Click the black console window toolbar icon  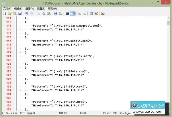pyautogui.click(x=67, y=13)
